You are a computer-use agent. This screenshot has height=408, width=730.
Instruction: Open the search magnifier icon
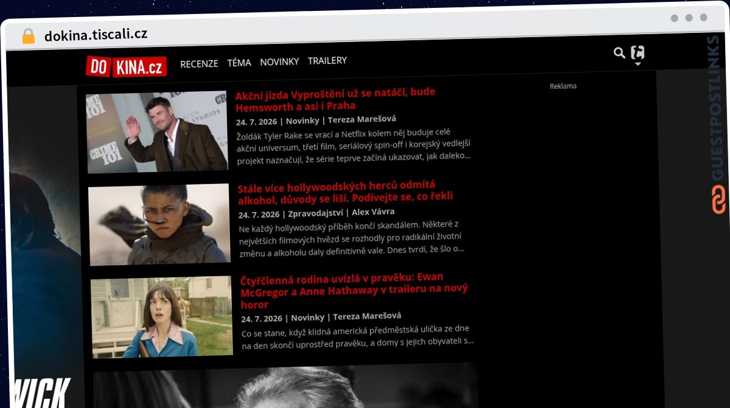click(619, 53)
